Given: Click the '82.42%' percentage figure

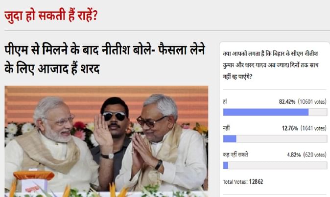Looking at the screenshot, I should (287, 102).
